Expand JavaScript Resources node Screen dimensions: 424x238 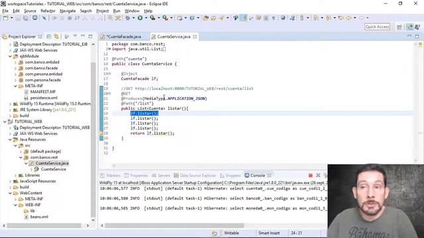coord(10,181)
